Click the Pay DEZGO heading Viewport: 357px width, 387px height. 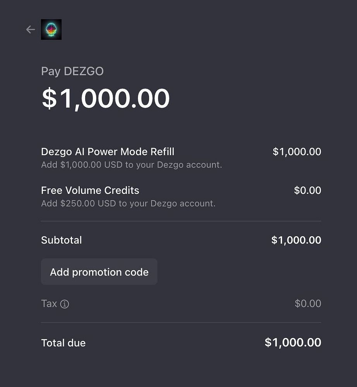[72, 71]
